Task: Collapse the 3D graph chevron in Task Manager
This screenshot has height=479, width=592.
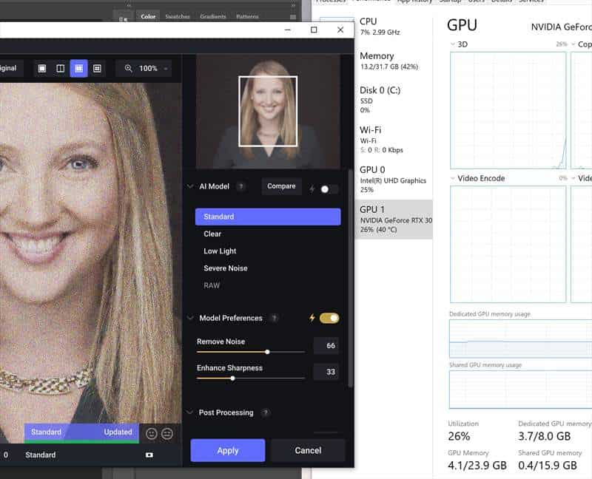Action: (x=453, y=44)
